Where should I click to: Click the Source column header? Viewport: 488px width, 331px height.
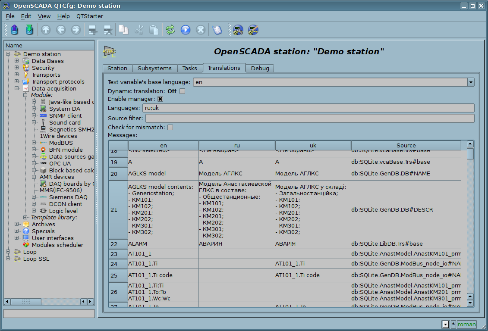point(406,145)
